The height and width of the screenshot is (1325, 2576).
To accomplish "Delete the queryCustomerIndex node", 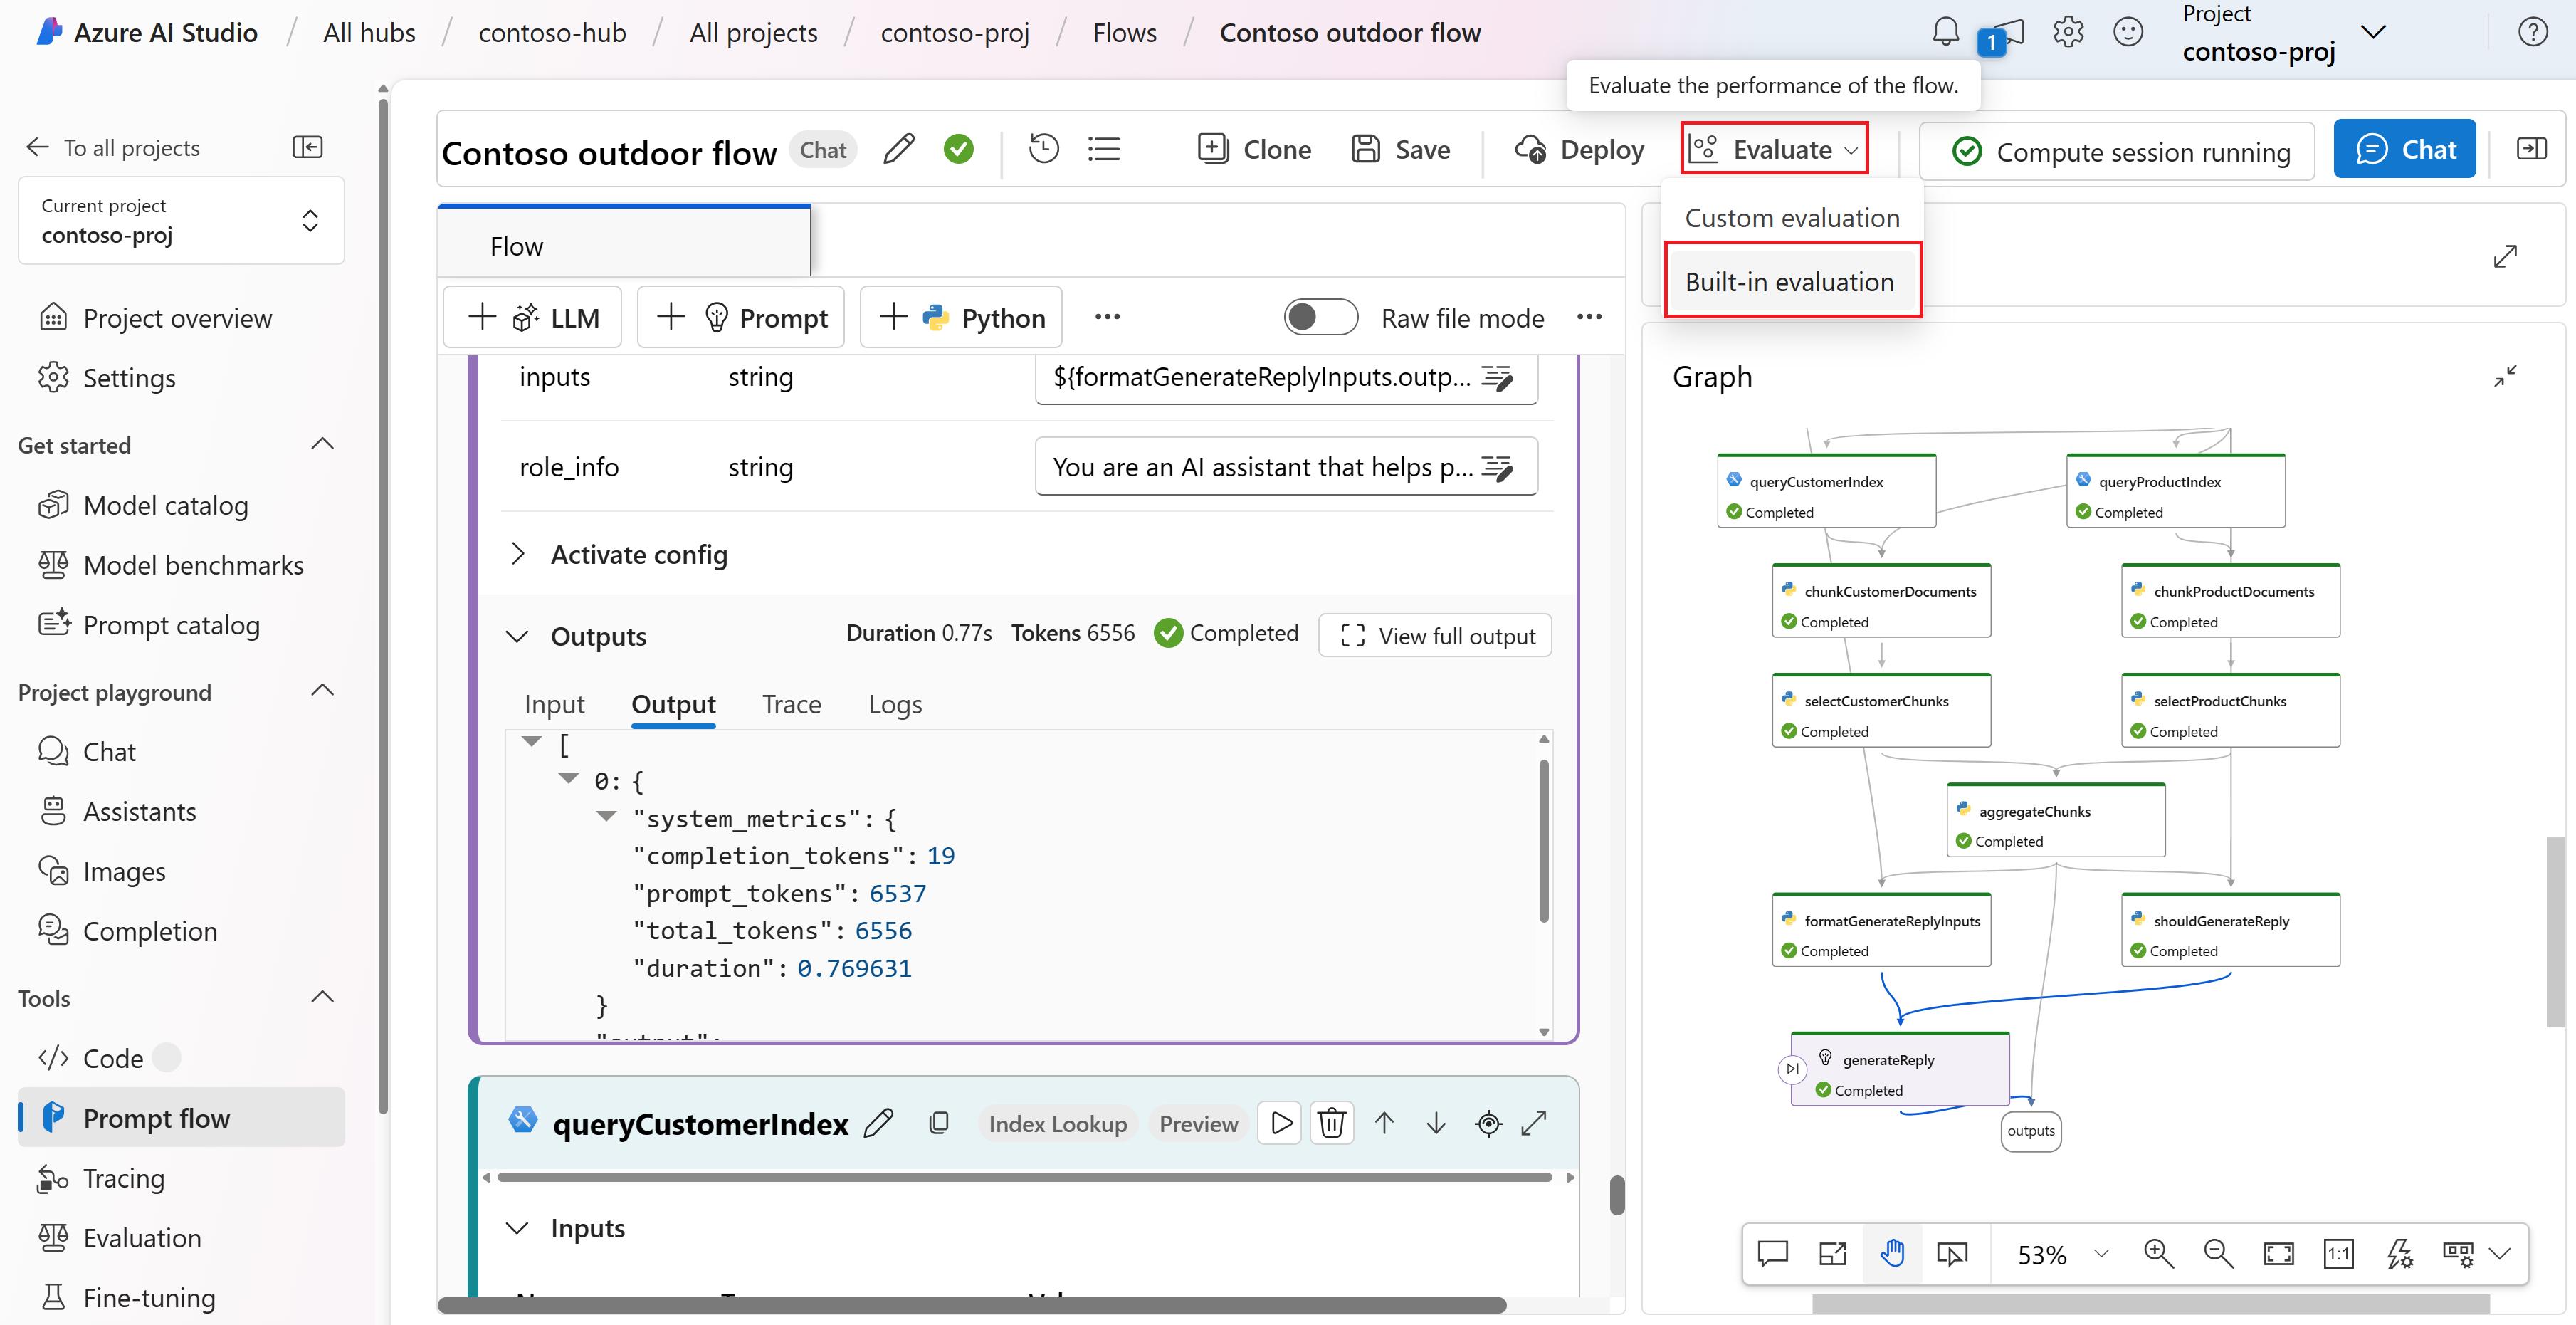I will pos(1332,1123).
